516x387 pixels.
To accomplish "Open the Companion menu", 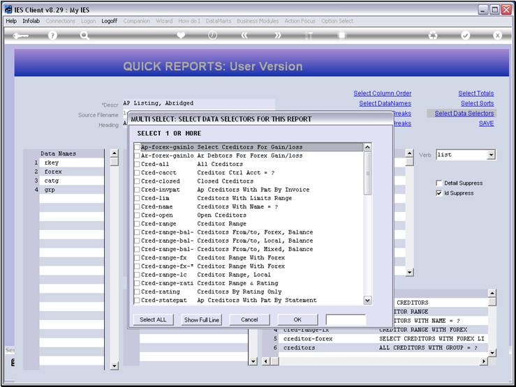I will [x=137, y=21].
